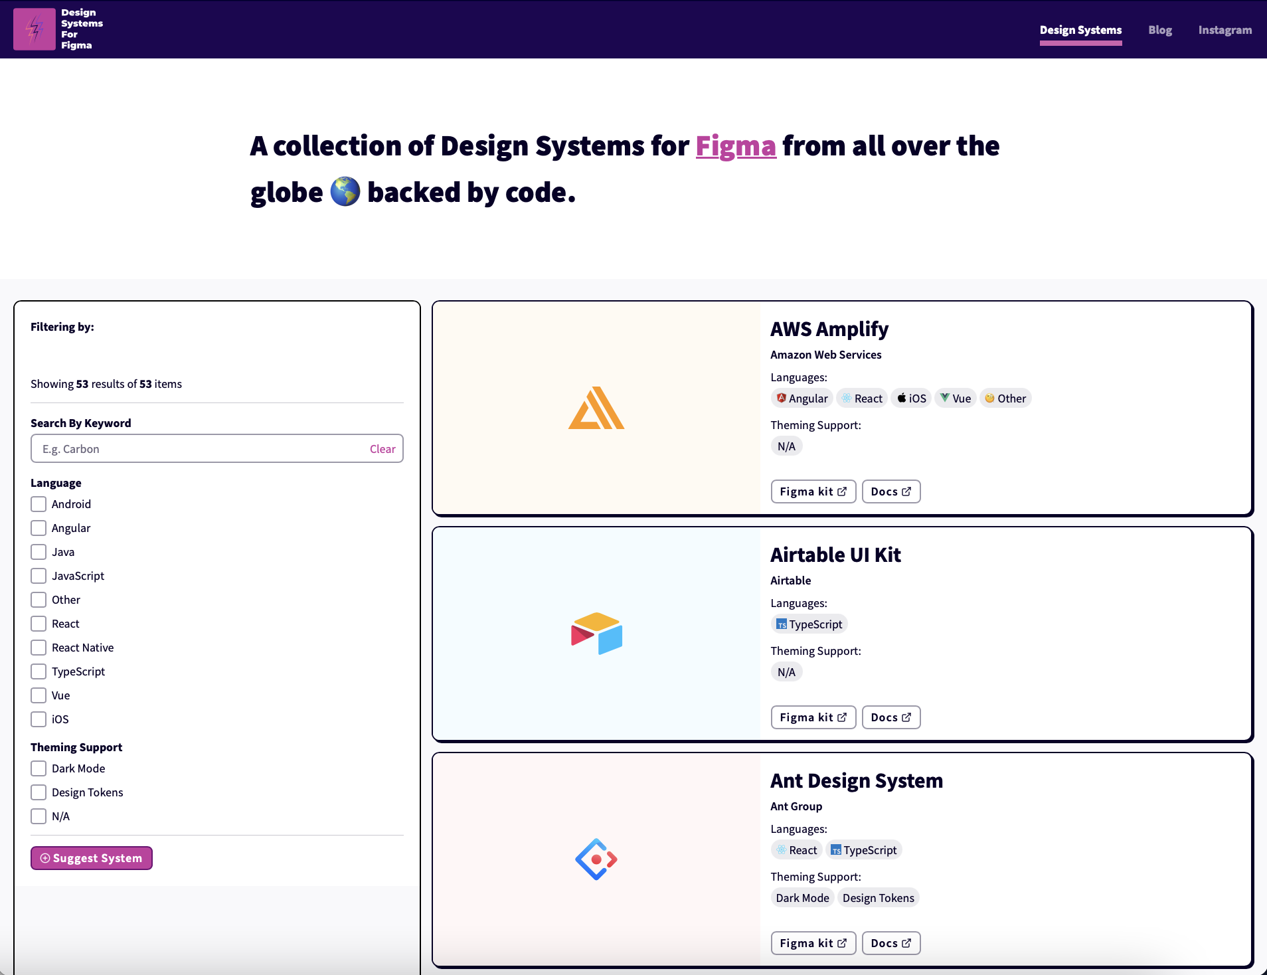Open the Design Systems nav tab
Image resolution: width=1267 pixels, height=975 pixels.
[x=1080, y=30]
